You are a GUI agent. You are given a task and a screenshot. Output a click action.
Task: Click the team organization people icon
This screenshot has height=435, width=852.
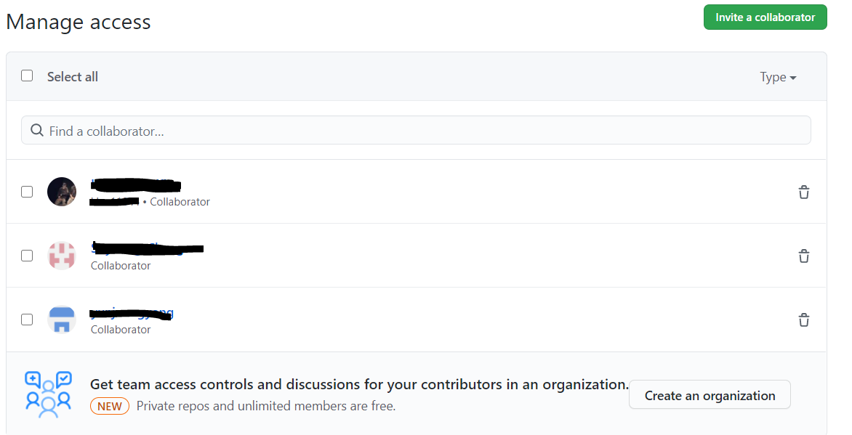(48, 394)
